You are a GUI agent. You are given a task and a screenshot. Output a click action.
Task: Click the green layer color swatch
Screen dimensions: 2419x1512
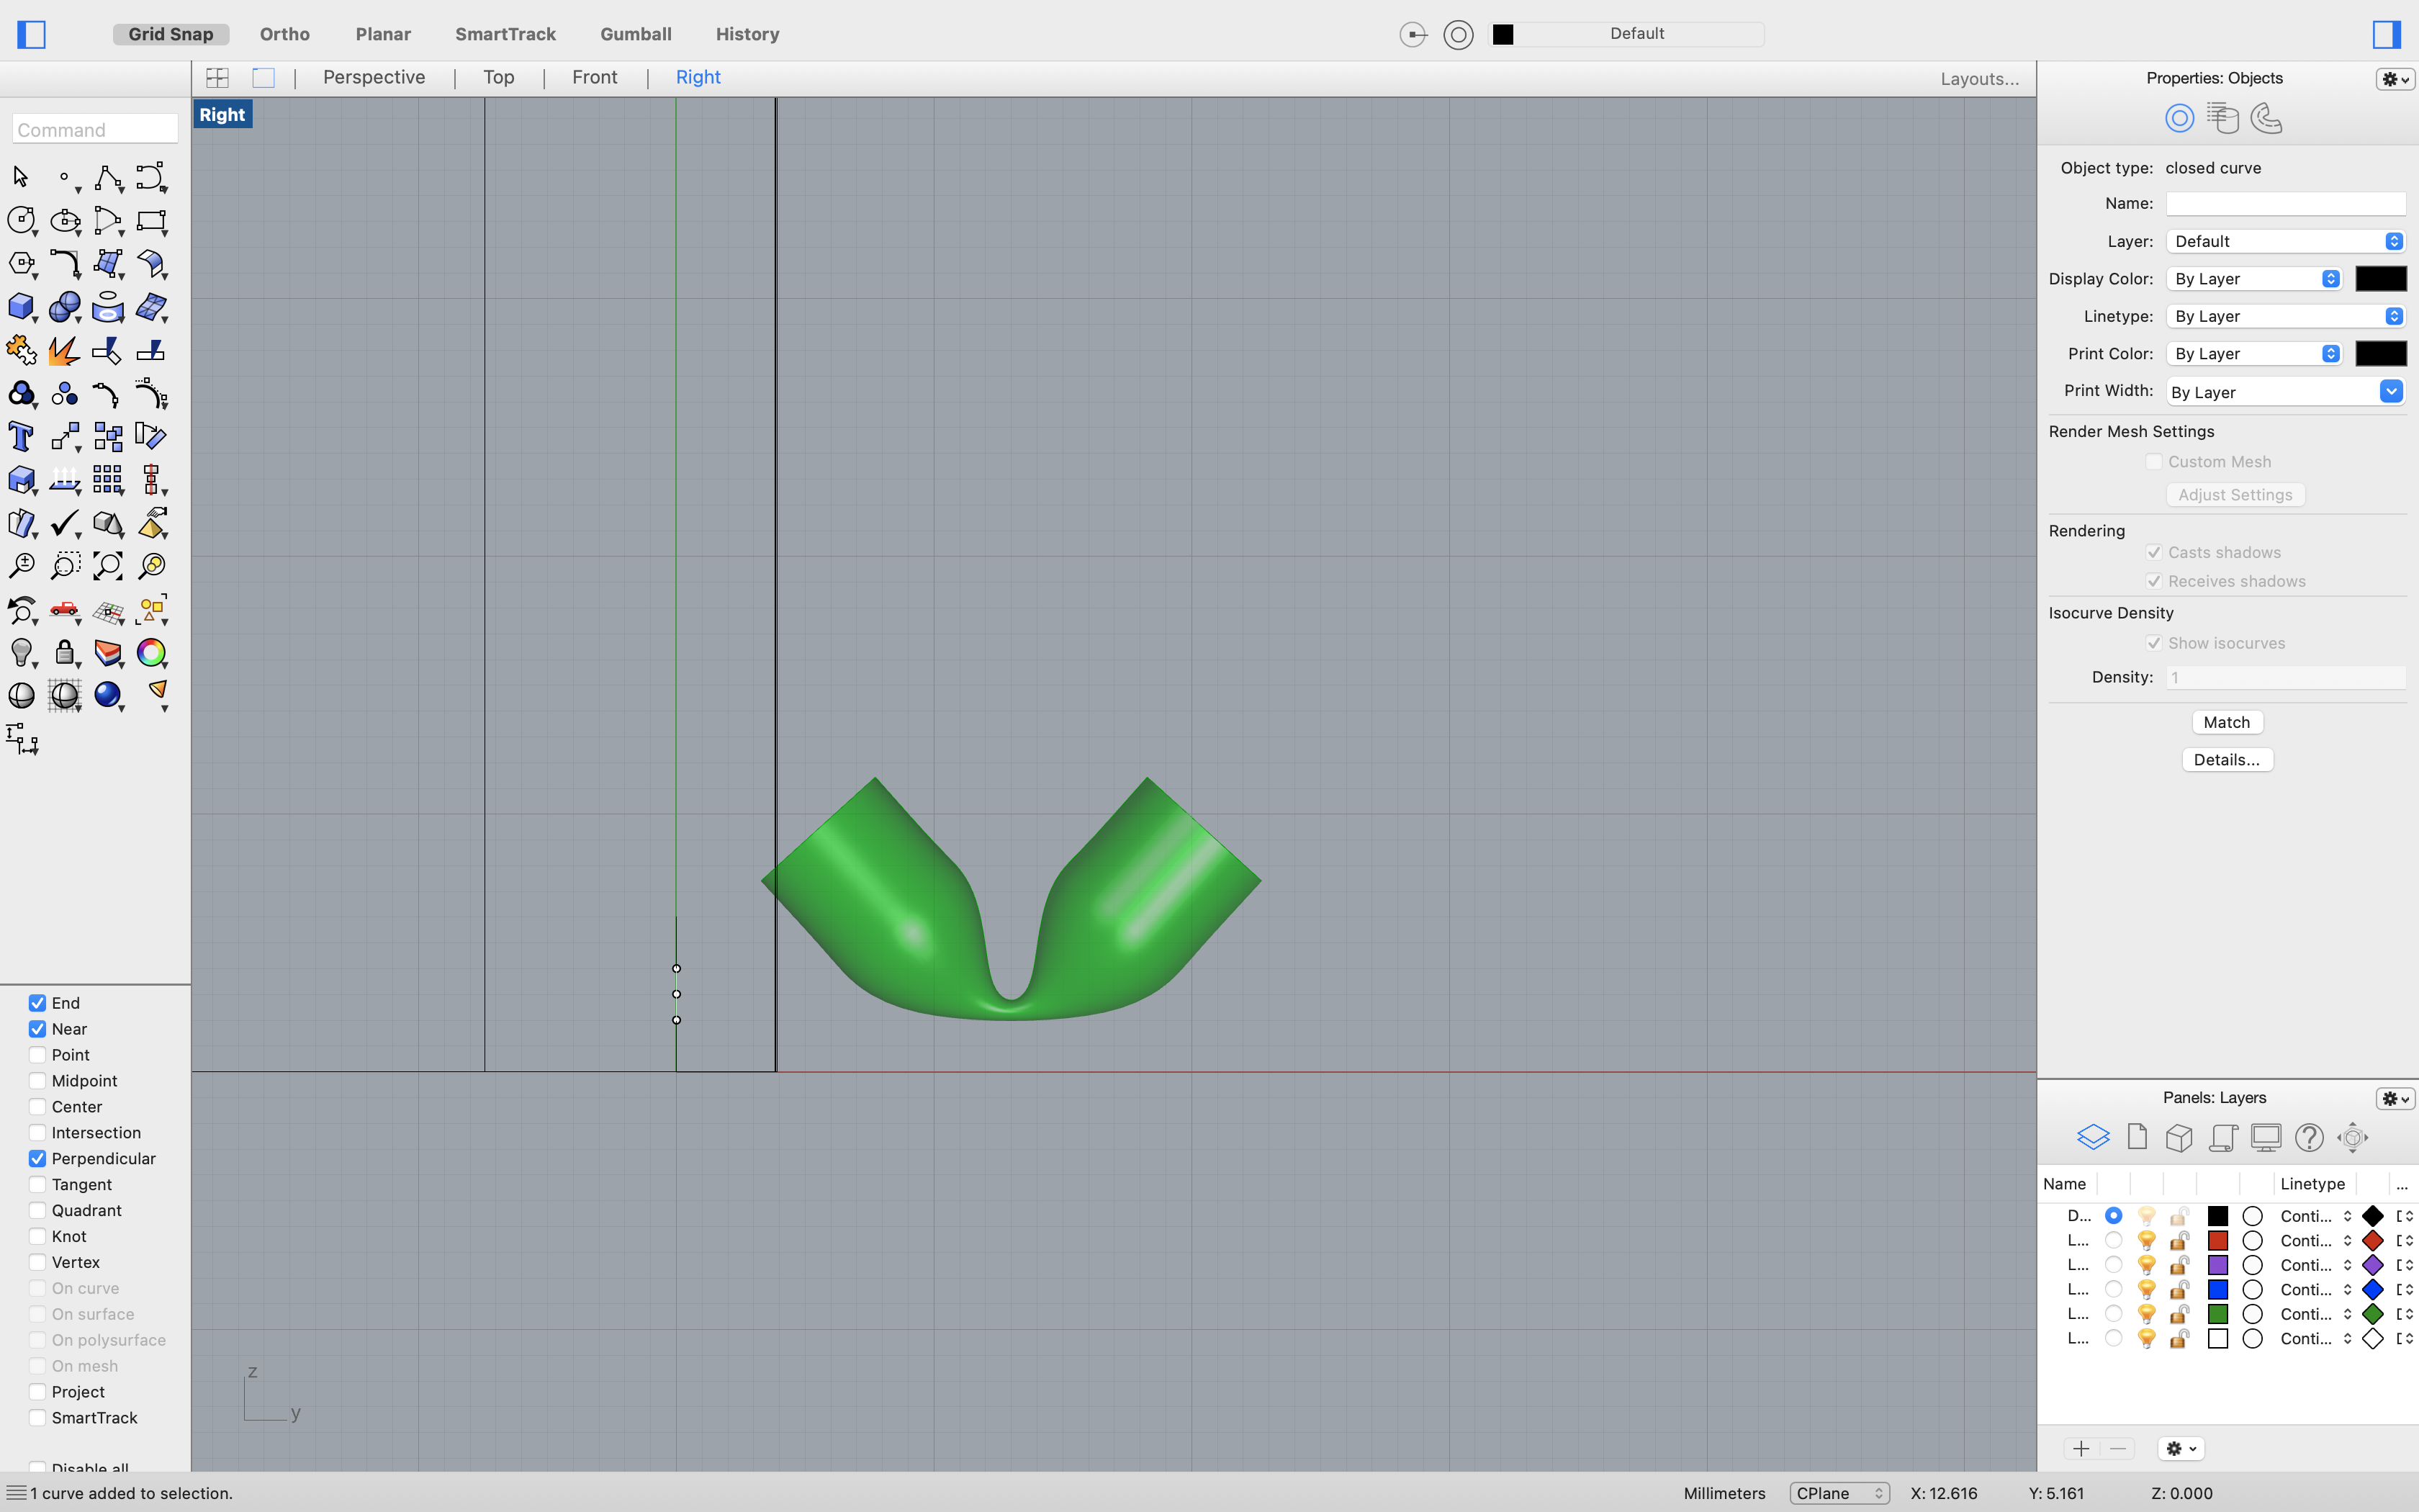pos(2217,1314)
